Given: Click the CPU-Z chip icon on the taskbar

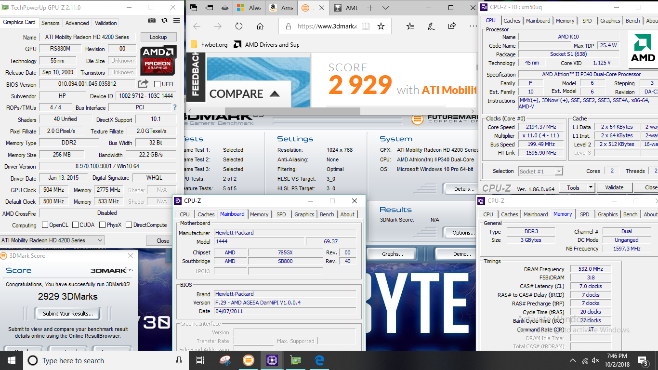Looking at the screenshot, I should click(x=271, y=360).
